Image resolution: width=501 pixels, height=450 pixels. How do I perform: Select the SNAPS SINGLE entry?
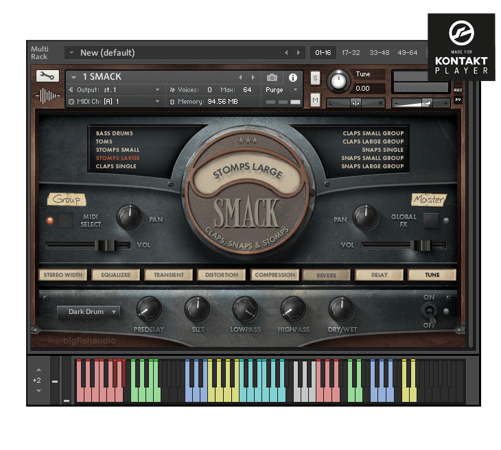tap(382, 150)
